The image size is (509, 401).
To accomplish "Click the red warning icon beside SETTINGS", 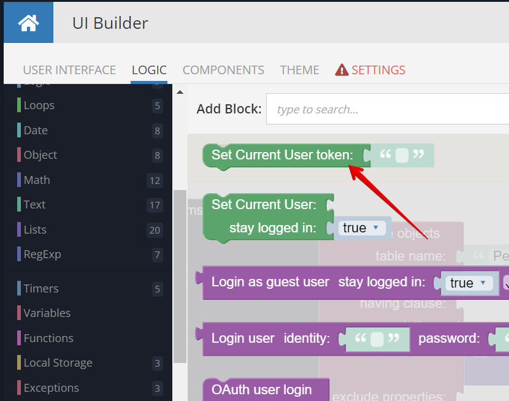I will [341, 69].
